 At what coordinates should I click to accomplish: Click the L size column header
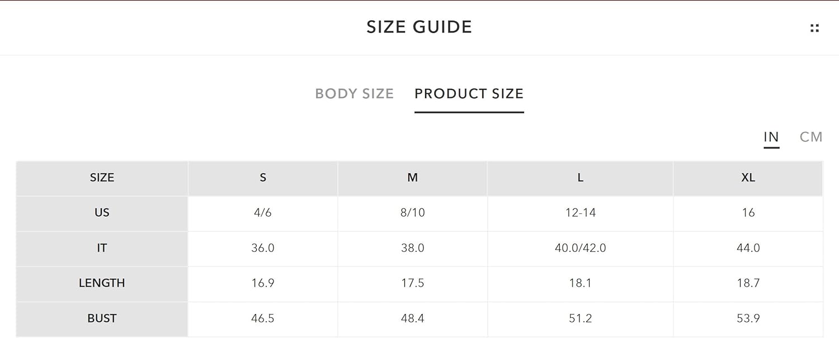581,178
